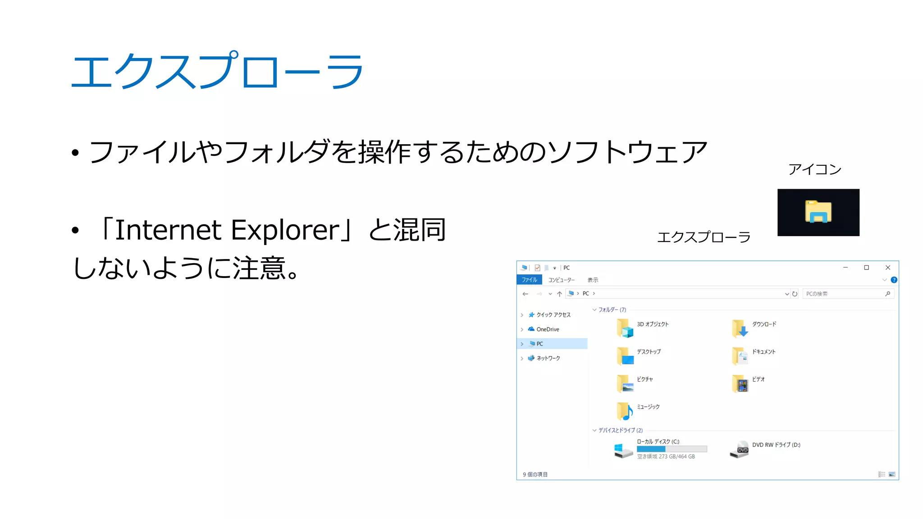Click the 9 個の項目 status text
Viewport: 923px width, 519px height.
click(x=535, y=474)
